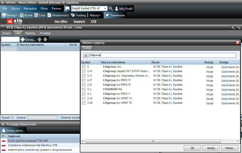Sort by the Nazwa instrumentu column in the dialog

tap(126, 62)
